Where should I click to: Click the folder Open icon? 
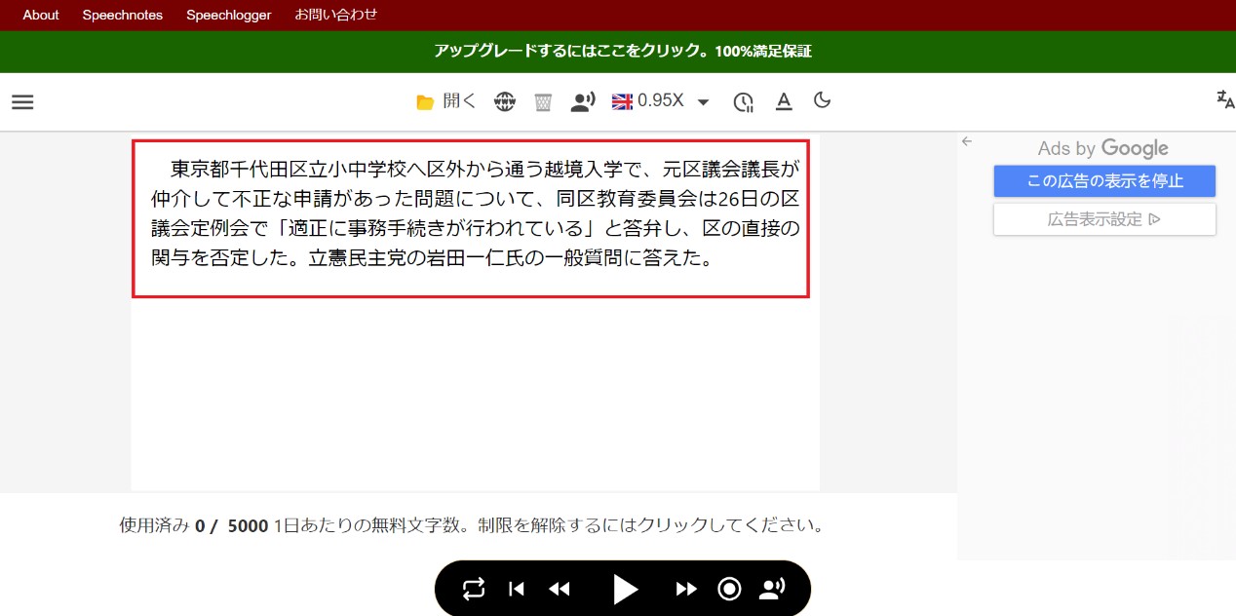pos(425,102)
